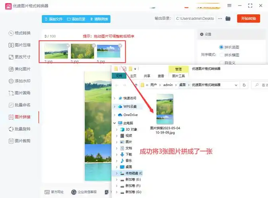268x198 pixels.
Task: Collapse the 此电脑 tree node
Action: coord(115,123)
